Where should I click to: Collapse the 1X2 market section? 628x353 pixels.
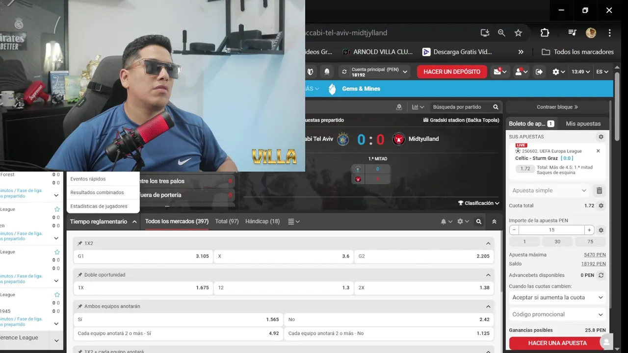488,243
